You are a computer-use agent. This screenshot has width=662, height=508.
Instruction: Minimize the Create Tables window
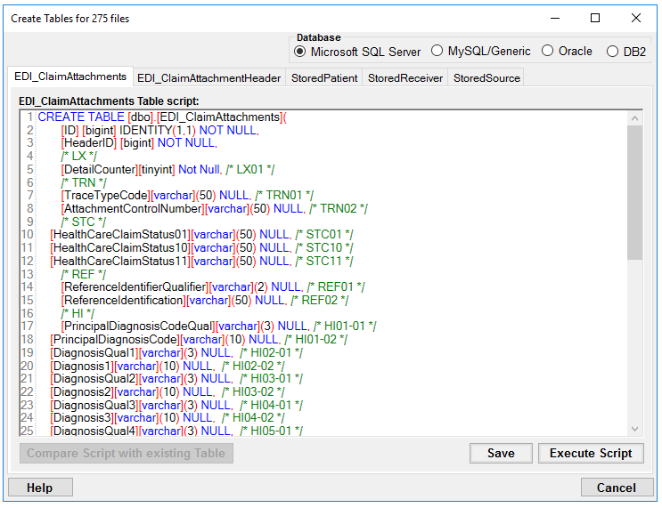pos(554,18)
